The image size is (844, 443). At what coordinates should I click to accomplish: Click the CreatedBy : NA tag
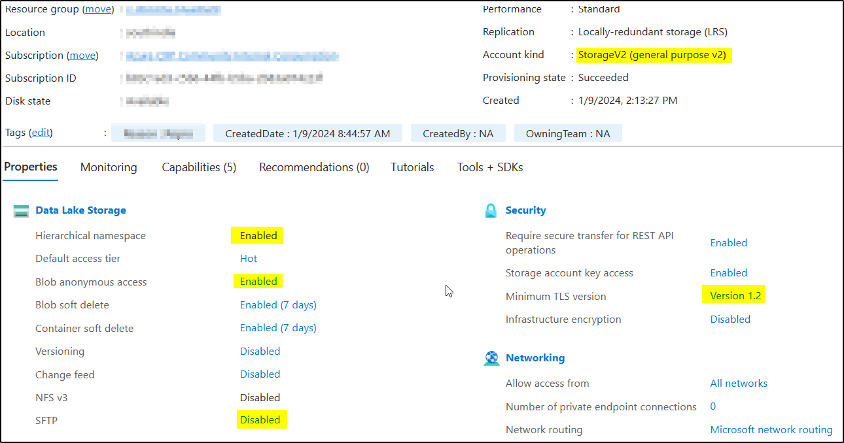click(x=458, y=133)
